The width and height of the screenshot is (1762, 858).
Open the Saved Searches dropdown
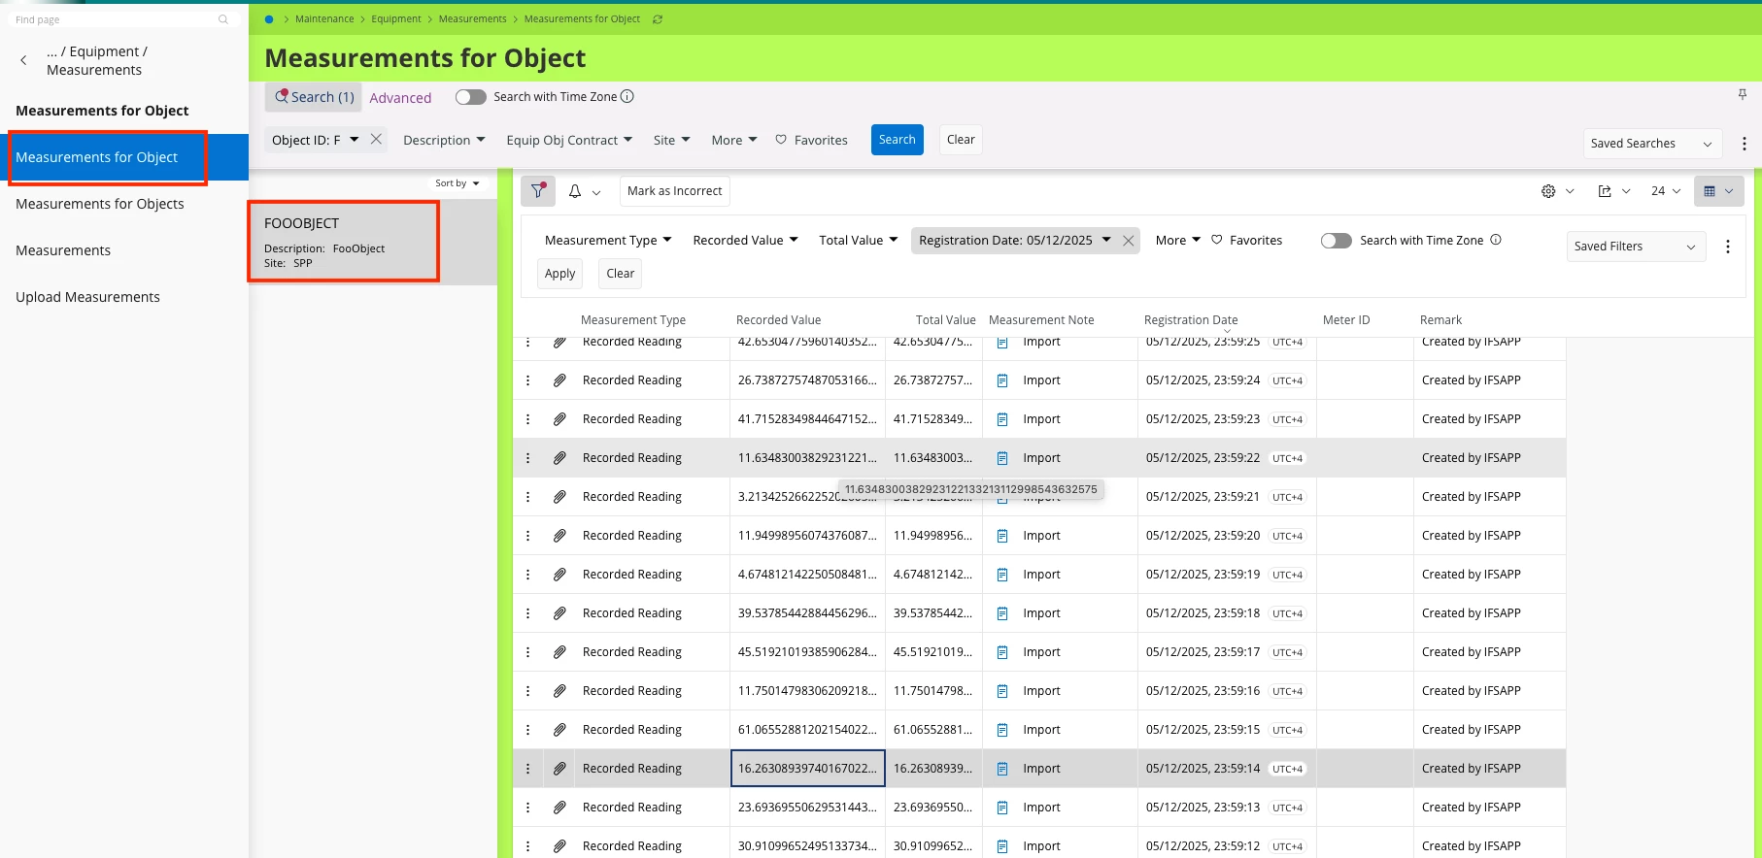[x=1651, y=144]
